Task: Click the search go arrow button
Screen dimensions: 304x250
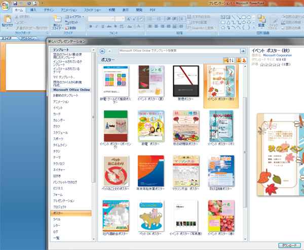Action: [x=243, y=51]
